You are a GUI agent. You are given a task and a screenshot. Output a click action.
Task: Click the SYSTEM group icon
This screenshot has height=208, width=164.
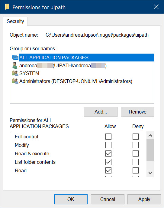click(15, 73)
